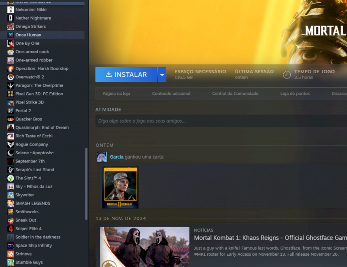347x267 pixels.
Task: Open the Mortal Kombat trading card thumbnail
Action: [x=120, y=188]
